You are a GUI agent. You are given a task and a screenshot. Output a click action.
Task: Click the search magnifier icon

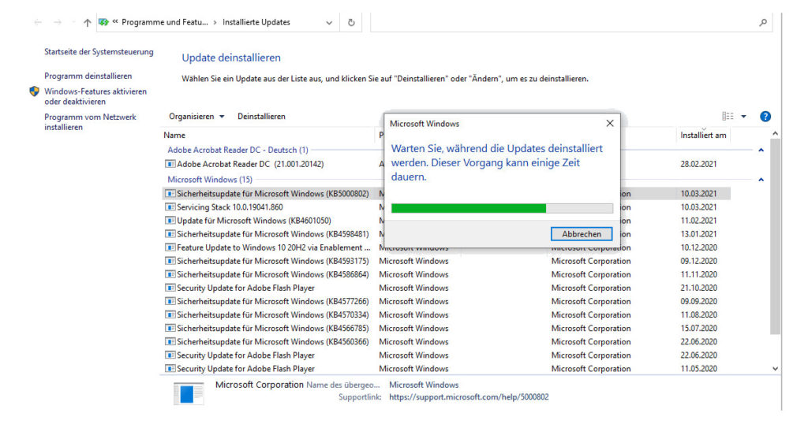[763, 23]
